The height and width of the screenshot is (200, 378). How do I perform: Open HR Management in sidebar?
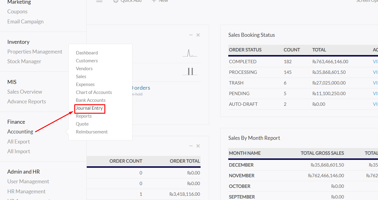point(26,191)
